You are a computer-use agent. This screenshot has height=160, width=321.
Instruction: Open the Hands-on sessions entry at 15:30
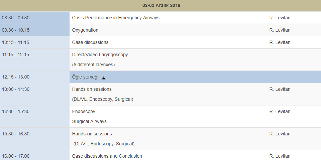tap(92, 134)
